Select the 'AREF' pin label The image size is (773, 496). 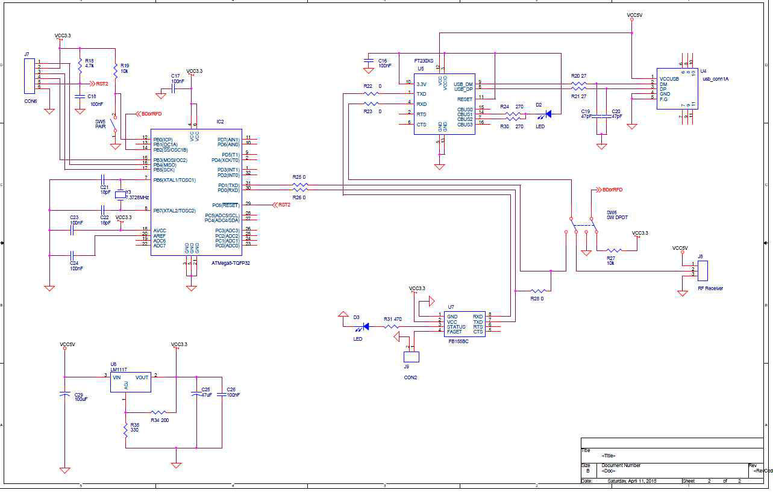coord(159,235)
